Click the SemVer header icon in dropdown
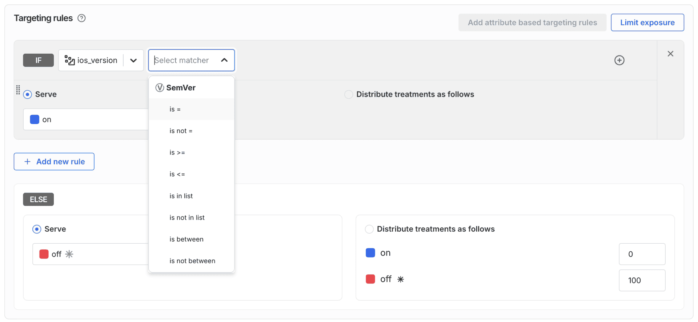This screenshot has width=698, height=322. coord(159,88)
